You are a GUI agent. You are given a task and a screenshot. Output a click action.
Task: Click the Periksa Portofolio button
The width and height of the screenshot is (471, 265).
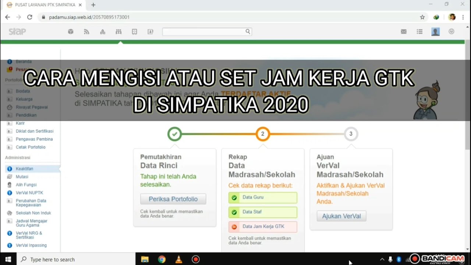(173, 199)
